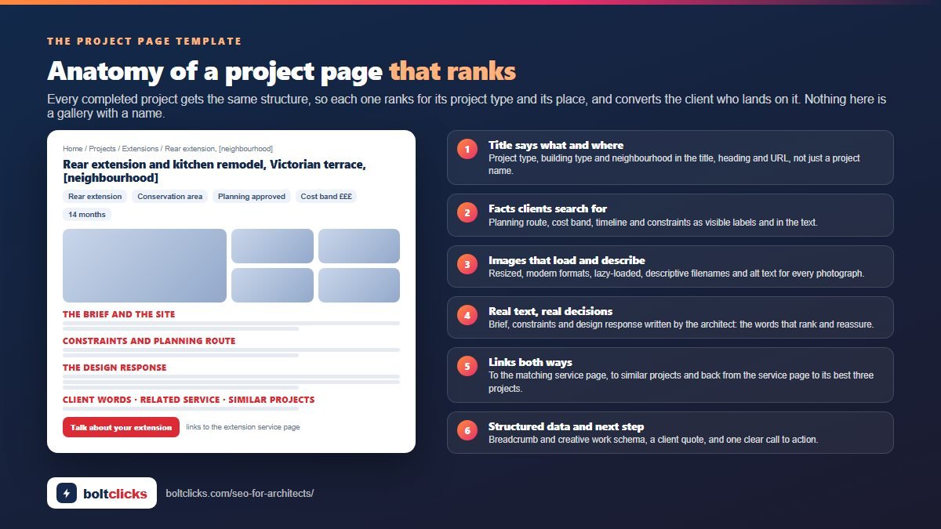Click the 'Rear extension and kitchen remodel' page title

click(214, 171)
